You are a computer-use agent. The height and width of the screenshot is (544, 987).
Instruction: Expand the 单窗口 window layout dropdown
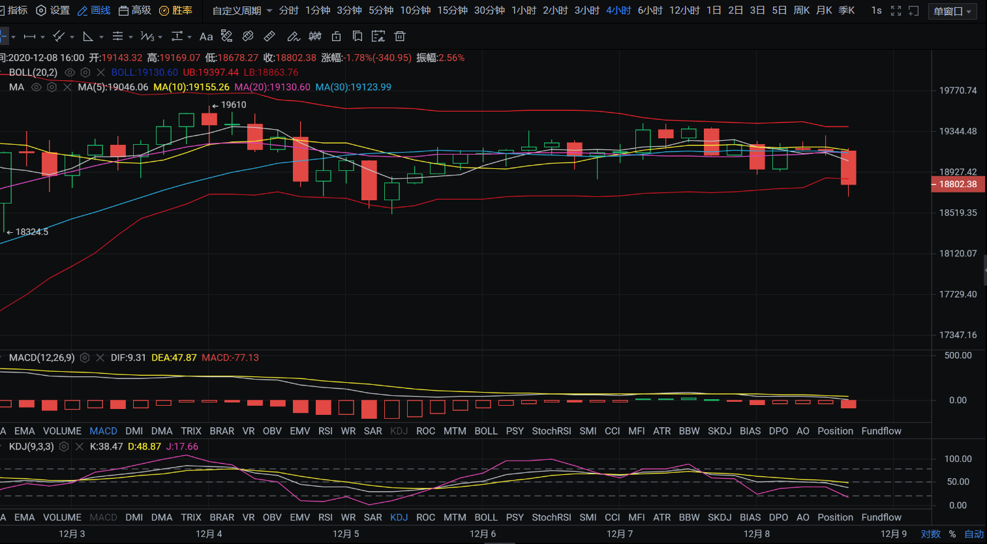tap(952, 11)
